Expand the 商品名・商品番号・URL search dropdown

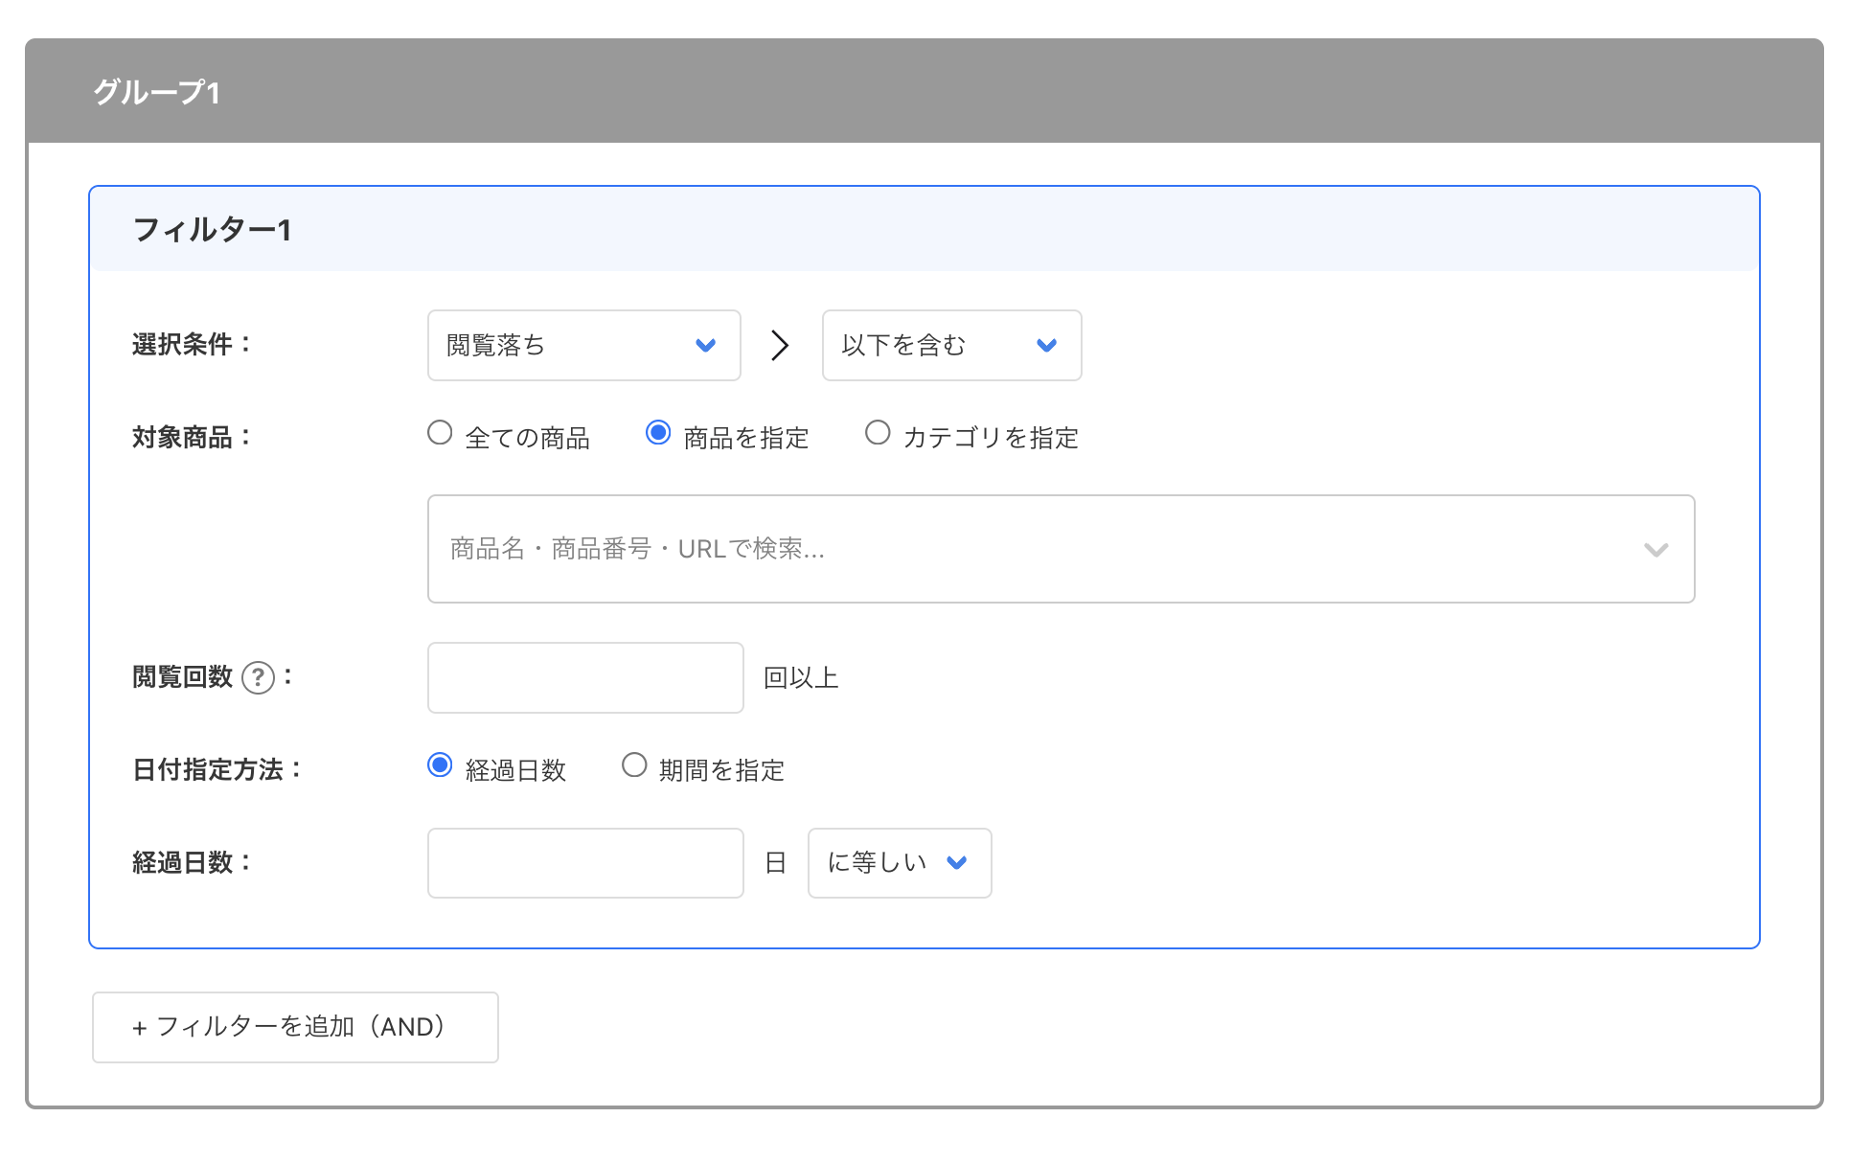(1060, 550)
